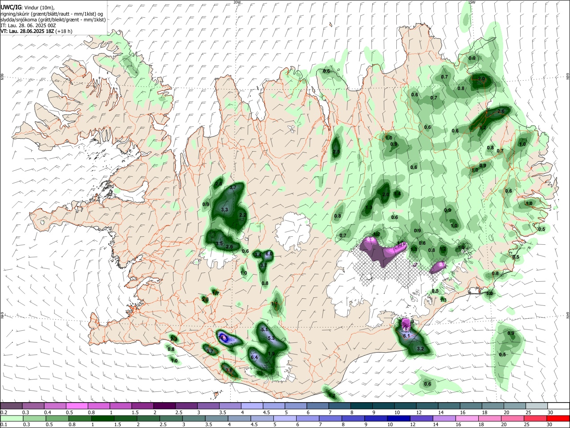Click the 3.2 precipitation value on the map

click(420, 349)
